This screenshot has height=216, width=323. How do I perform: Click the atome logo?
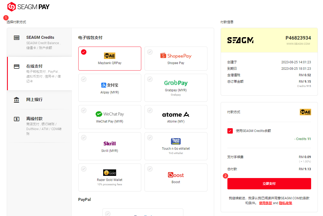pos(176,114)
